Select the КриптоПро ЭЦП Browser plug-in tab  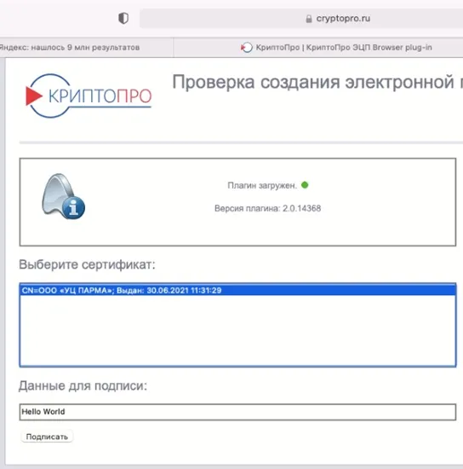coord(318,47)
